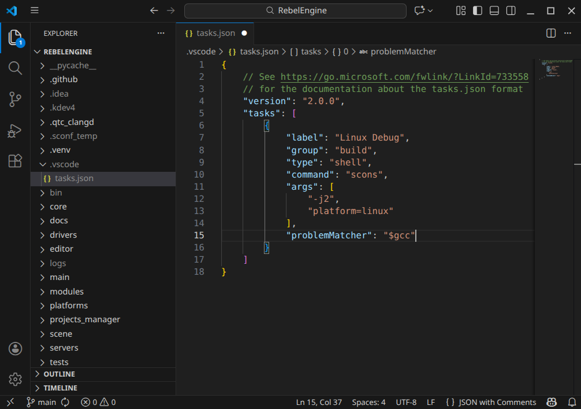Click the "Linux Debug" label value
581x409 pixels.
pos(370,138)
